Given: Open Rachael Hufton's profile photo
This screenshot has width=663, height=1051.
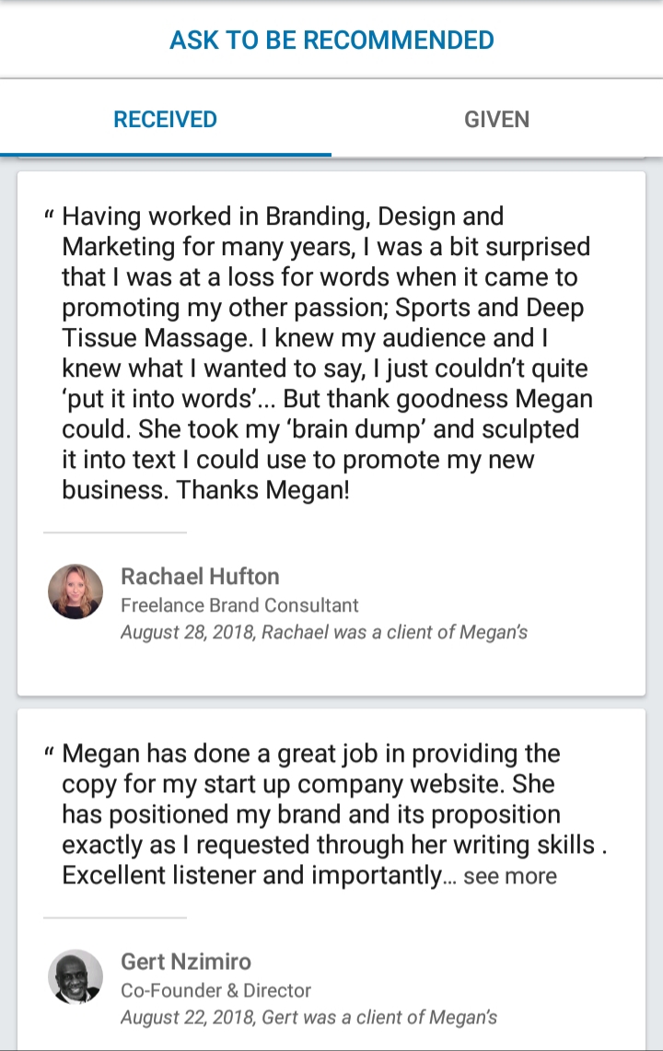Looking at the screenshot, I should point(76,591).
